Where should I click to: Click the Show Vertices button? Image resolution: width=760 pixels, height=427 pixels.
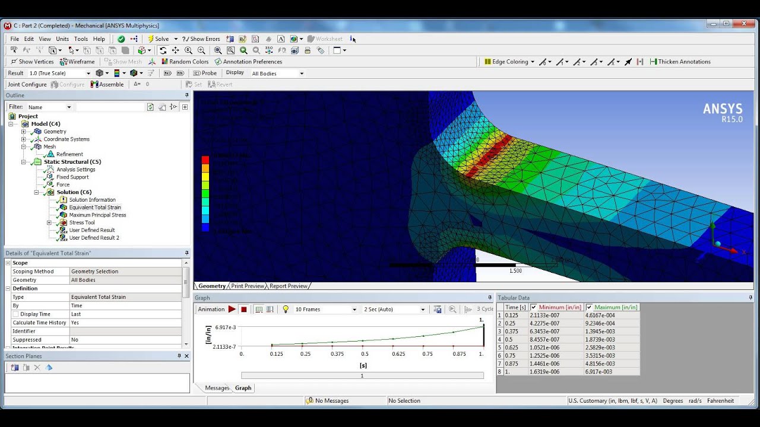coord(33,62)
